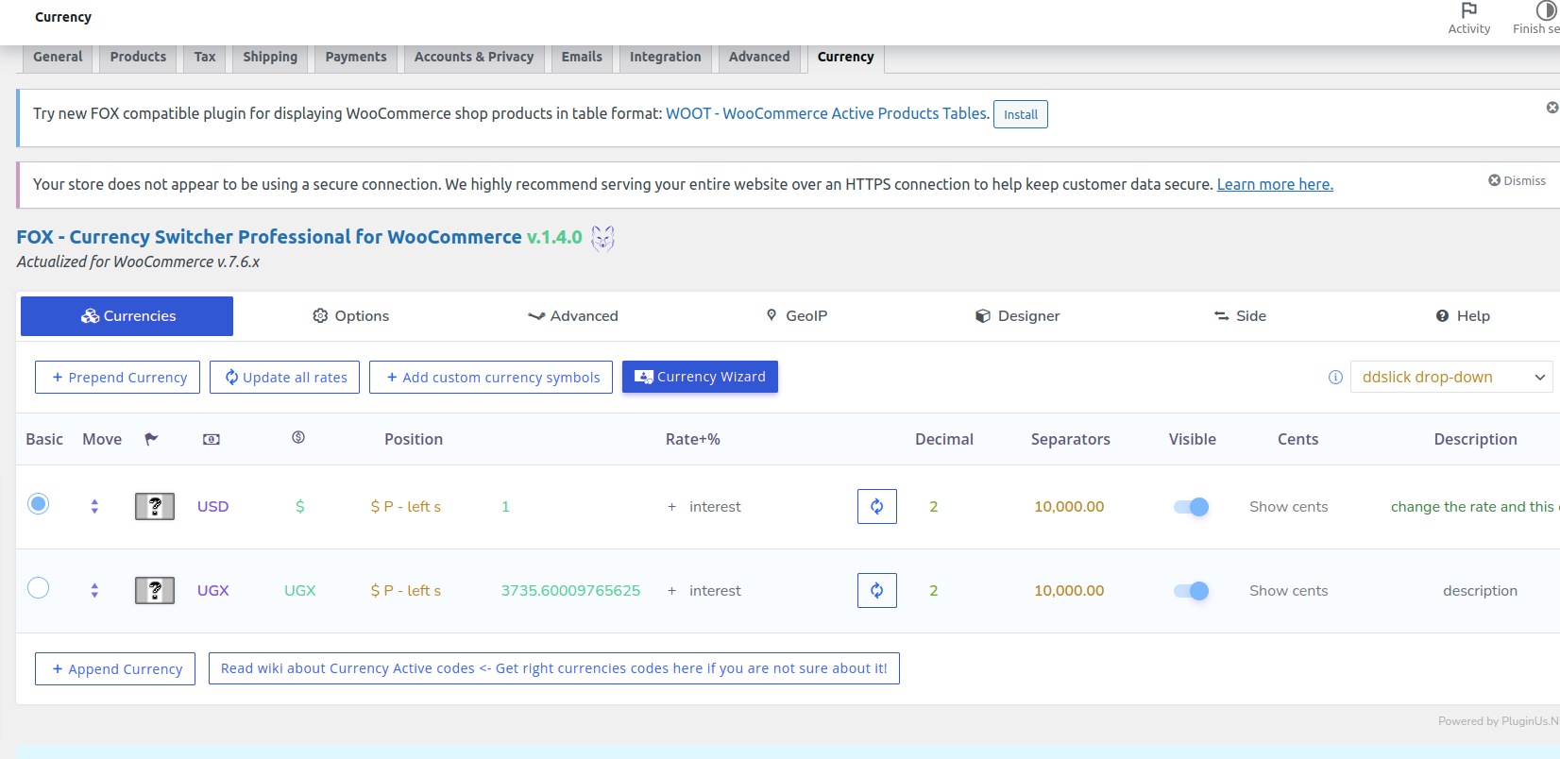The height and width of the screenshot is (759, 1560).
Task: Launch the Currency Wizard
Action: pos(700,377)
